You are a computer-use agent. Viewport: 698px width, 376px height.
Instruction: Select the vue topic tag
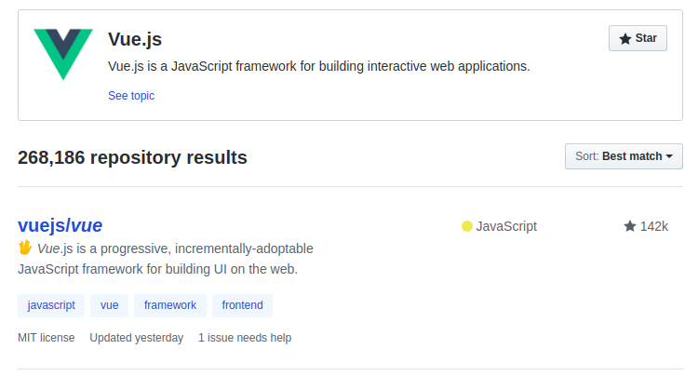110,305
